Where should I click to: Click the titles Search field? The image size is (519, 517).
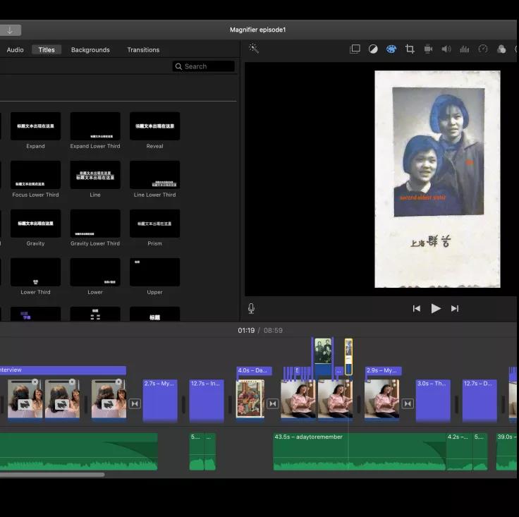(x=204, y=66)
